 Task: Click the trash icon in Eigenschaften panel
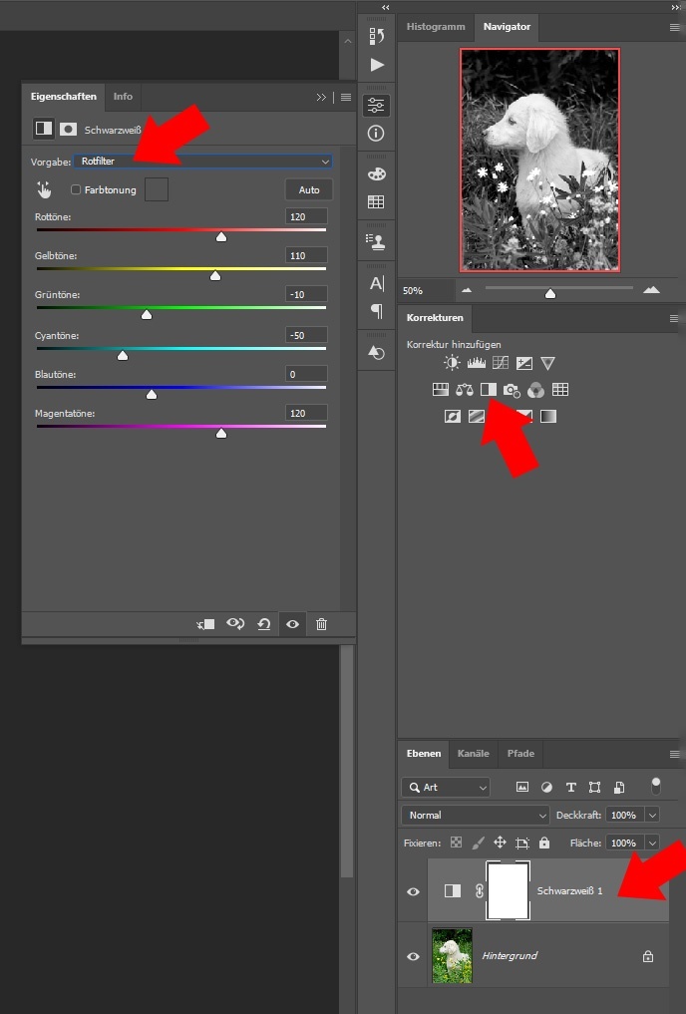[321, 624]
